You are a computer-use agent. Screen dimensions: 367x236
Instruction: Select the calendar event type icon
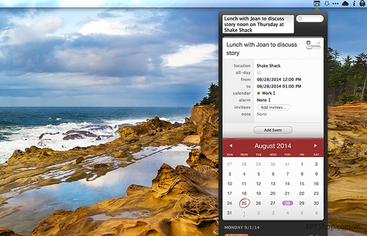[308, 43]
